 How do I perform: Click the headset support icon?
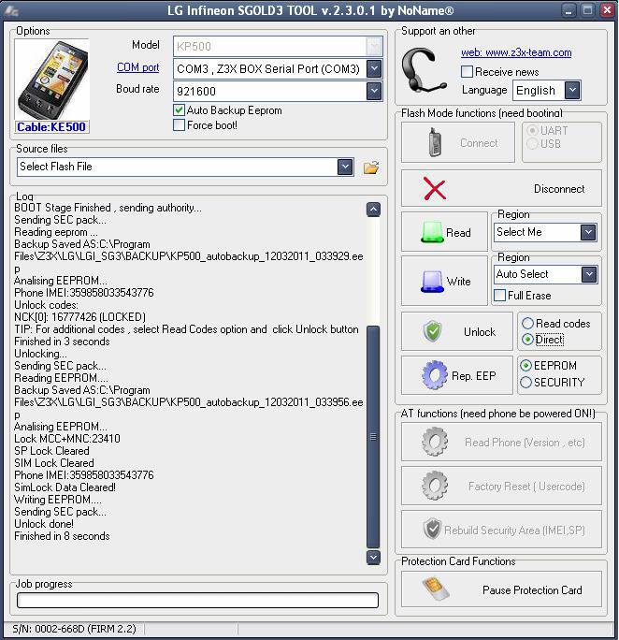[x=425, y=69]
